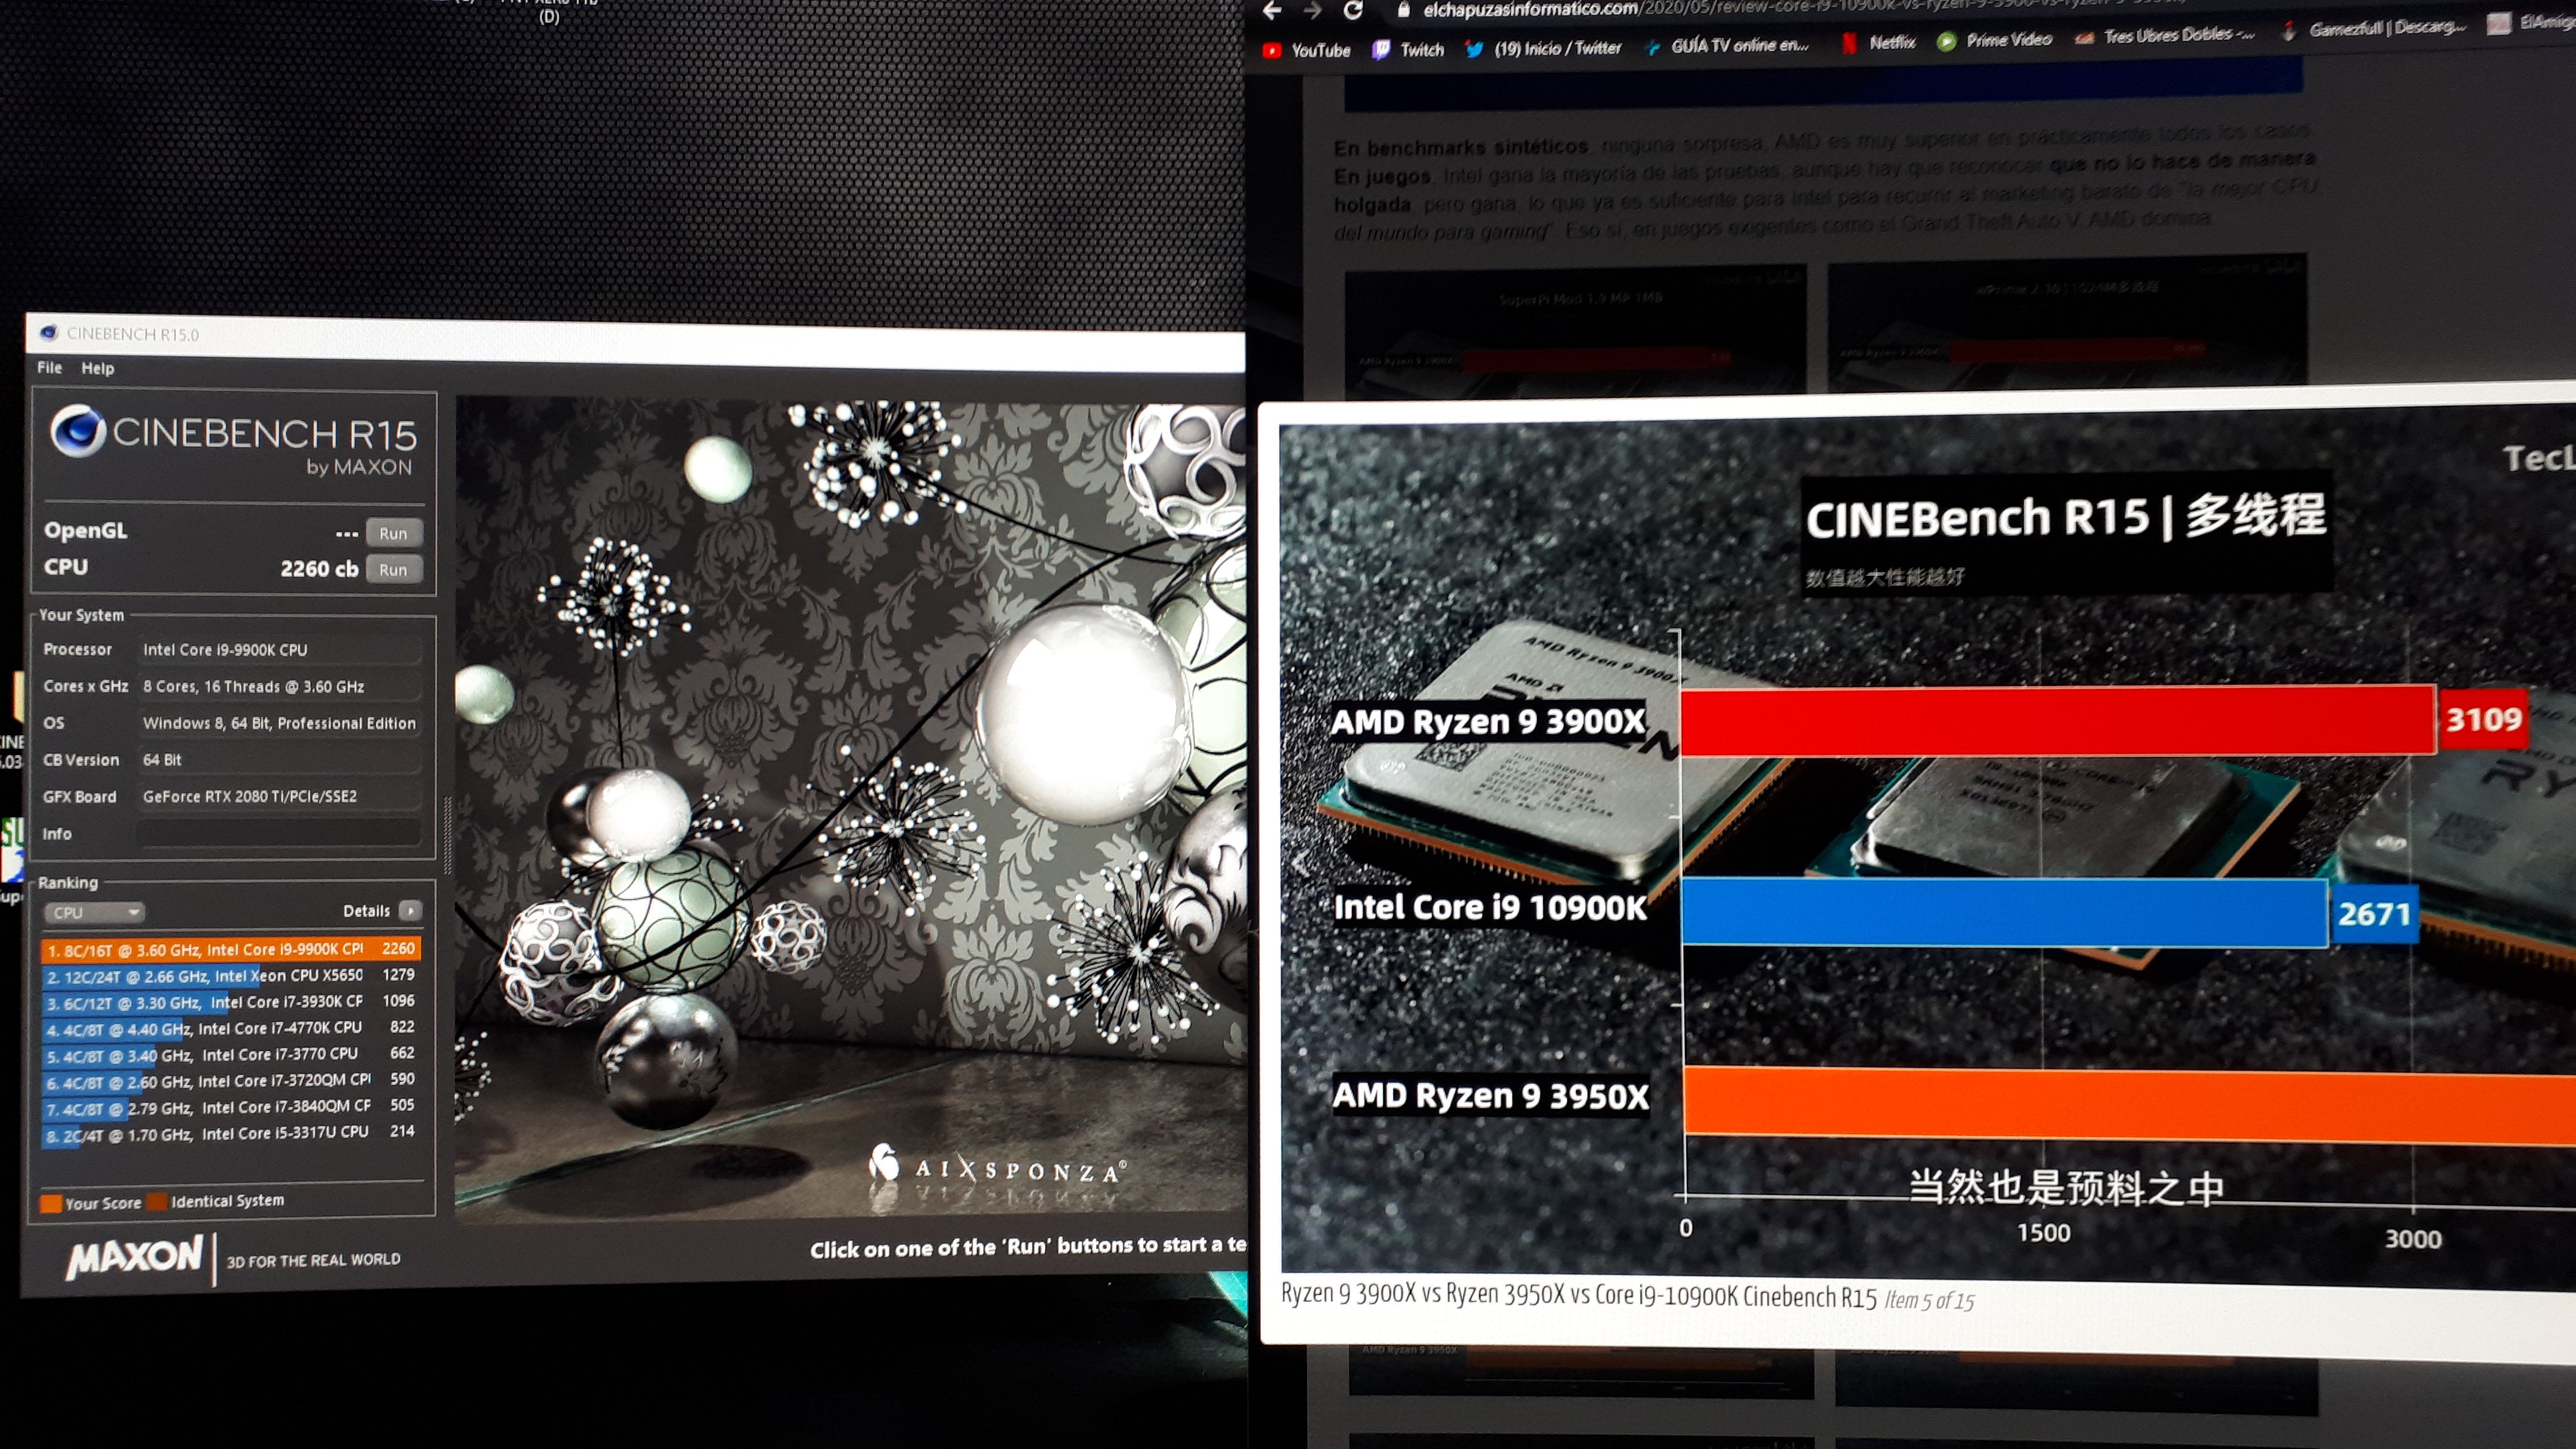The height and width of the screenshot is (1449, 2576).
Task: Select ranking row 5 Intel Core i7-3770
Action: point(230,1054)
